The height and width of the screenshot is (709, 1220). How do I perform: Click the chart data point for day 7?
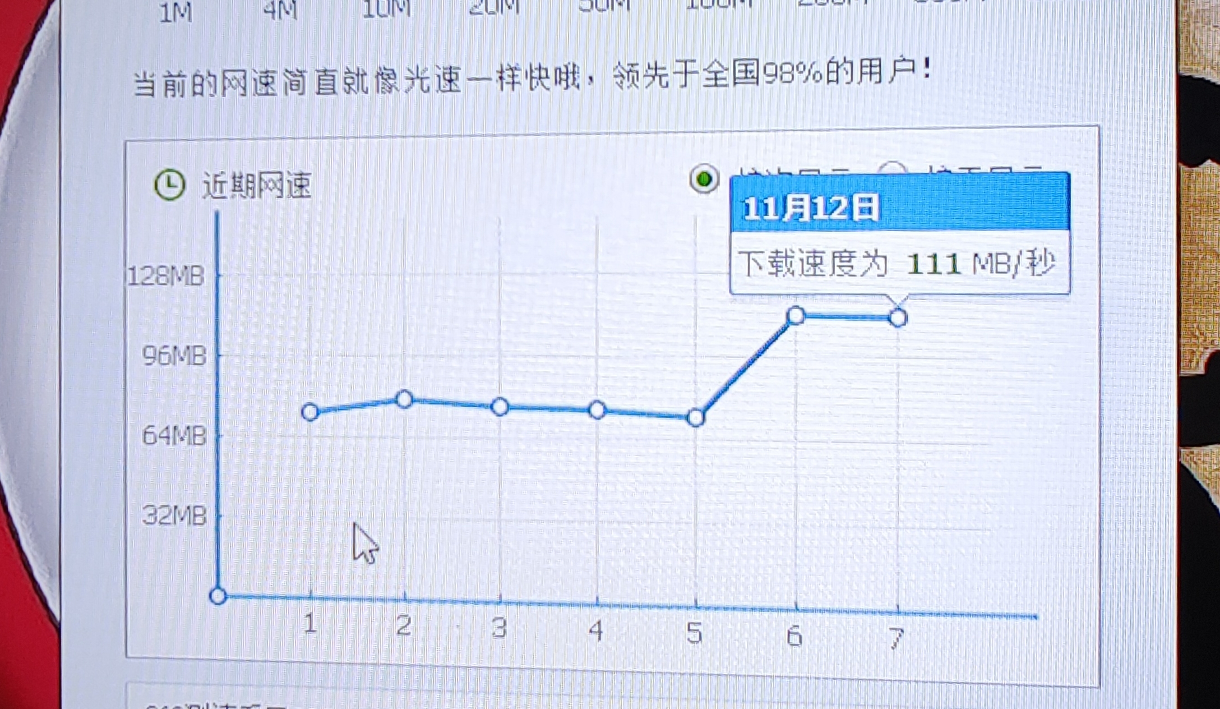(898, 318)
